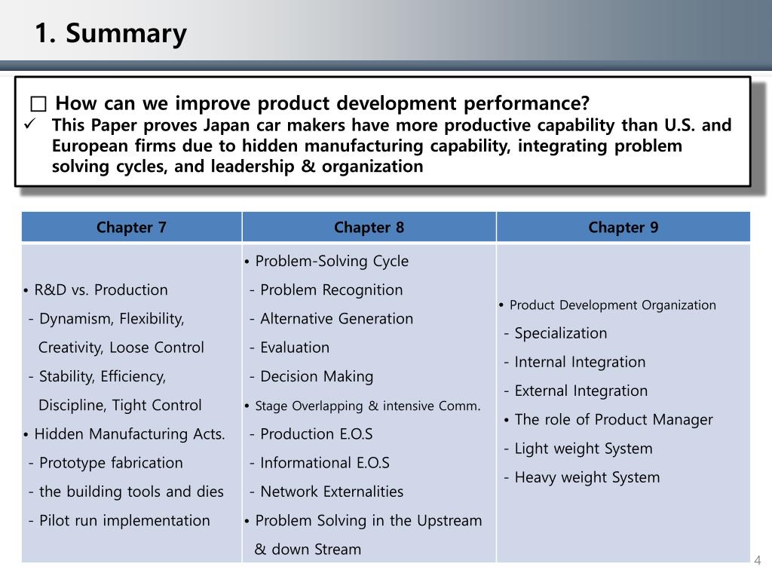Click 'Informational E.O.S' item
772x579 pixels.
click(x=325, y=463)
